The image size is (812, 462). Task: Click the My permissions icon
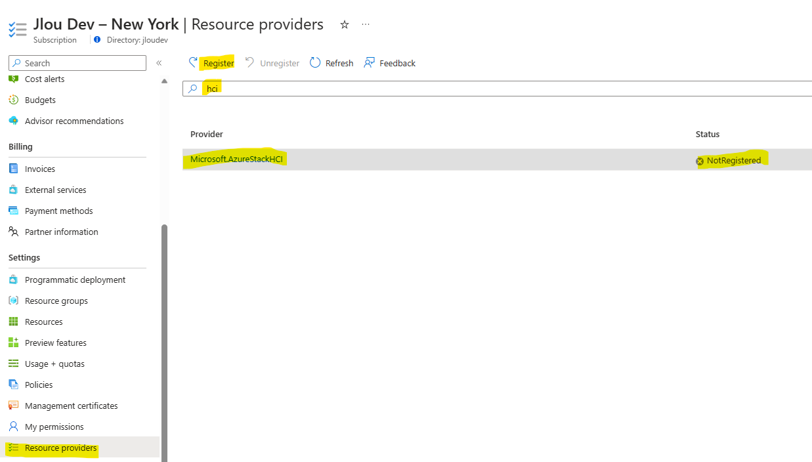[x=13, y=427]
